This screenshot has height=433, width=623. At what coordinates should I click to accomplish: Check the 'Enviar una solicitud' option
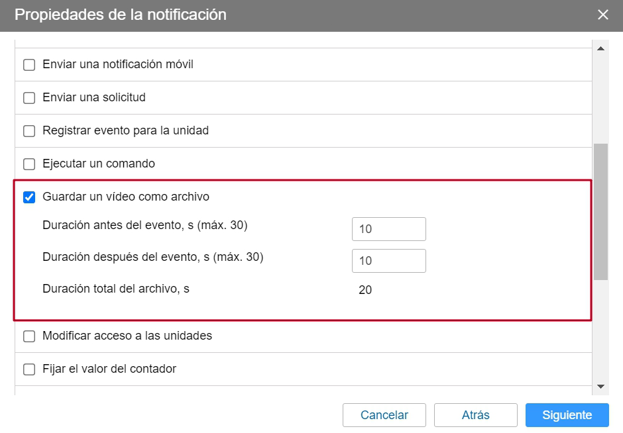point(29,97)
